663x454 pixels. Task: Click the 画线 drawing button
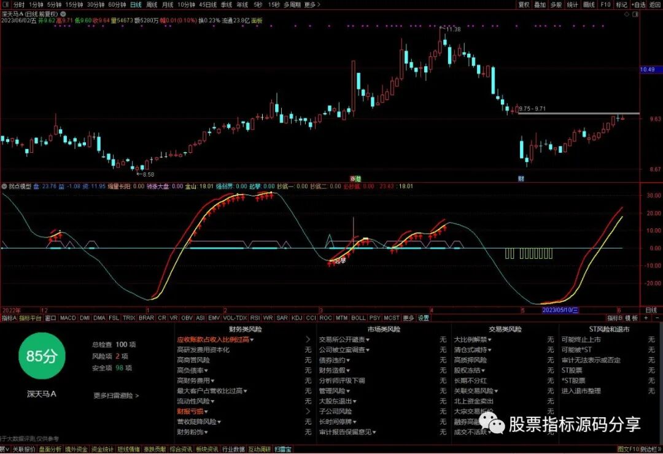tap(589, 5)
